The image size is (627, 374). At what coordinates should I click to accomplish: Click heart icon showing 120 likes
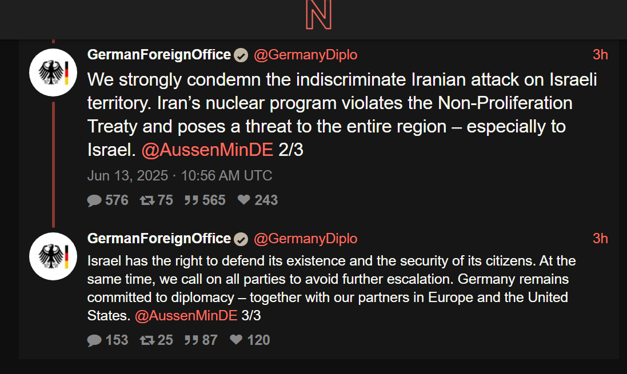point(236,339)
